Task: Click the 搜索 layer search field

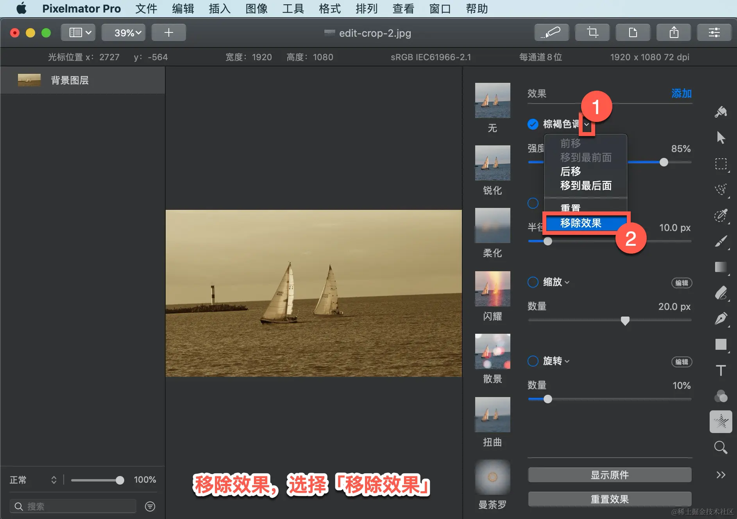Action: click(x=73, y=506)
